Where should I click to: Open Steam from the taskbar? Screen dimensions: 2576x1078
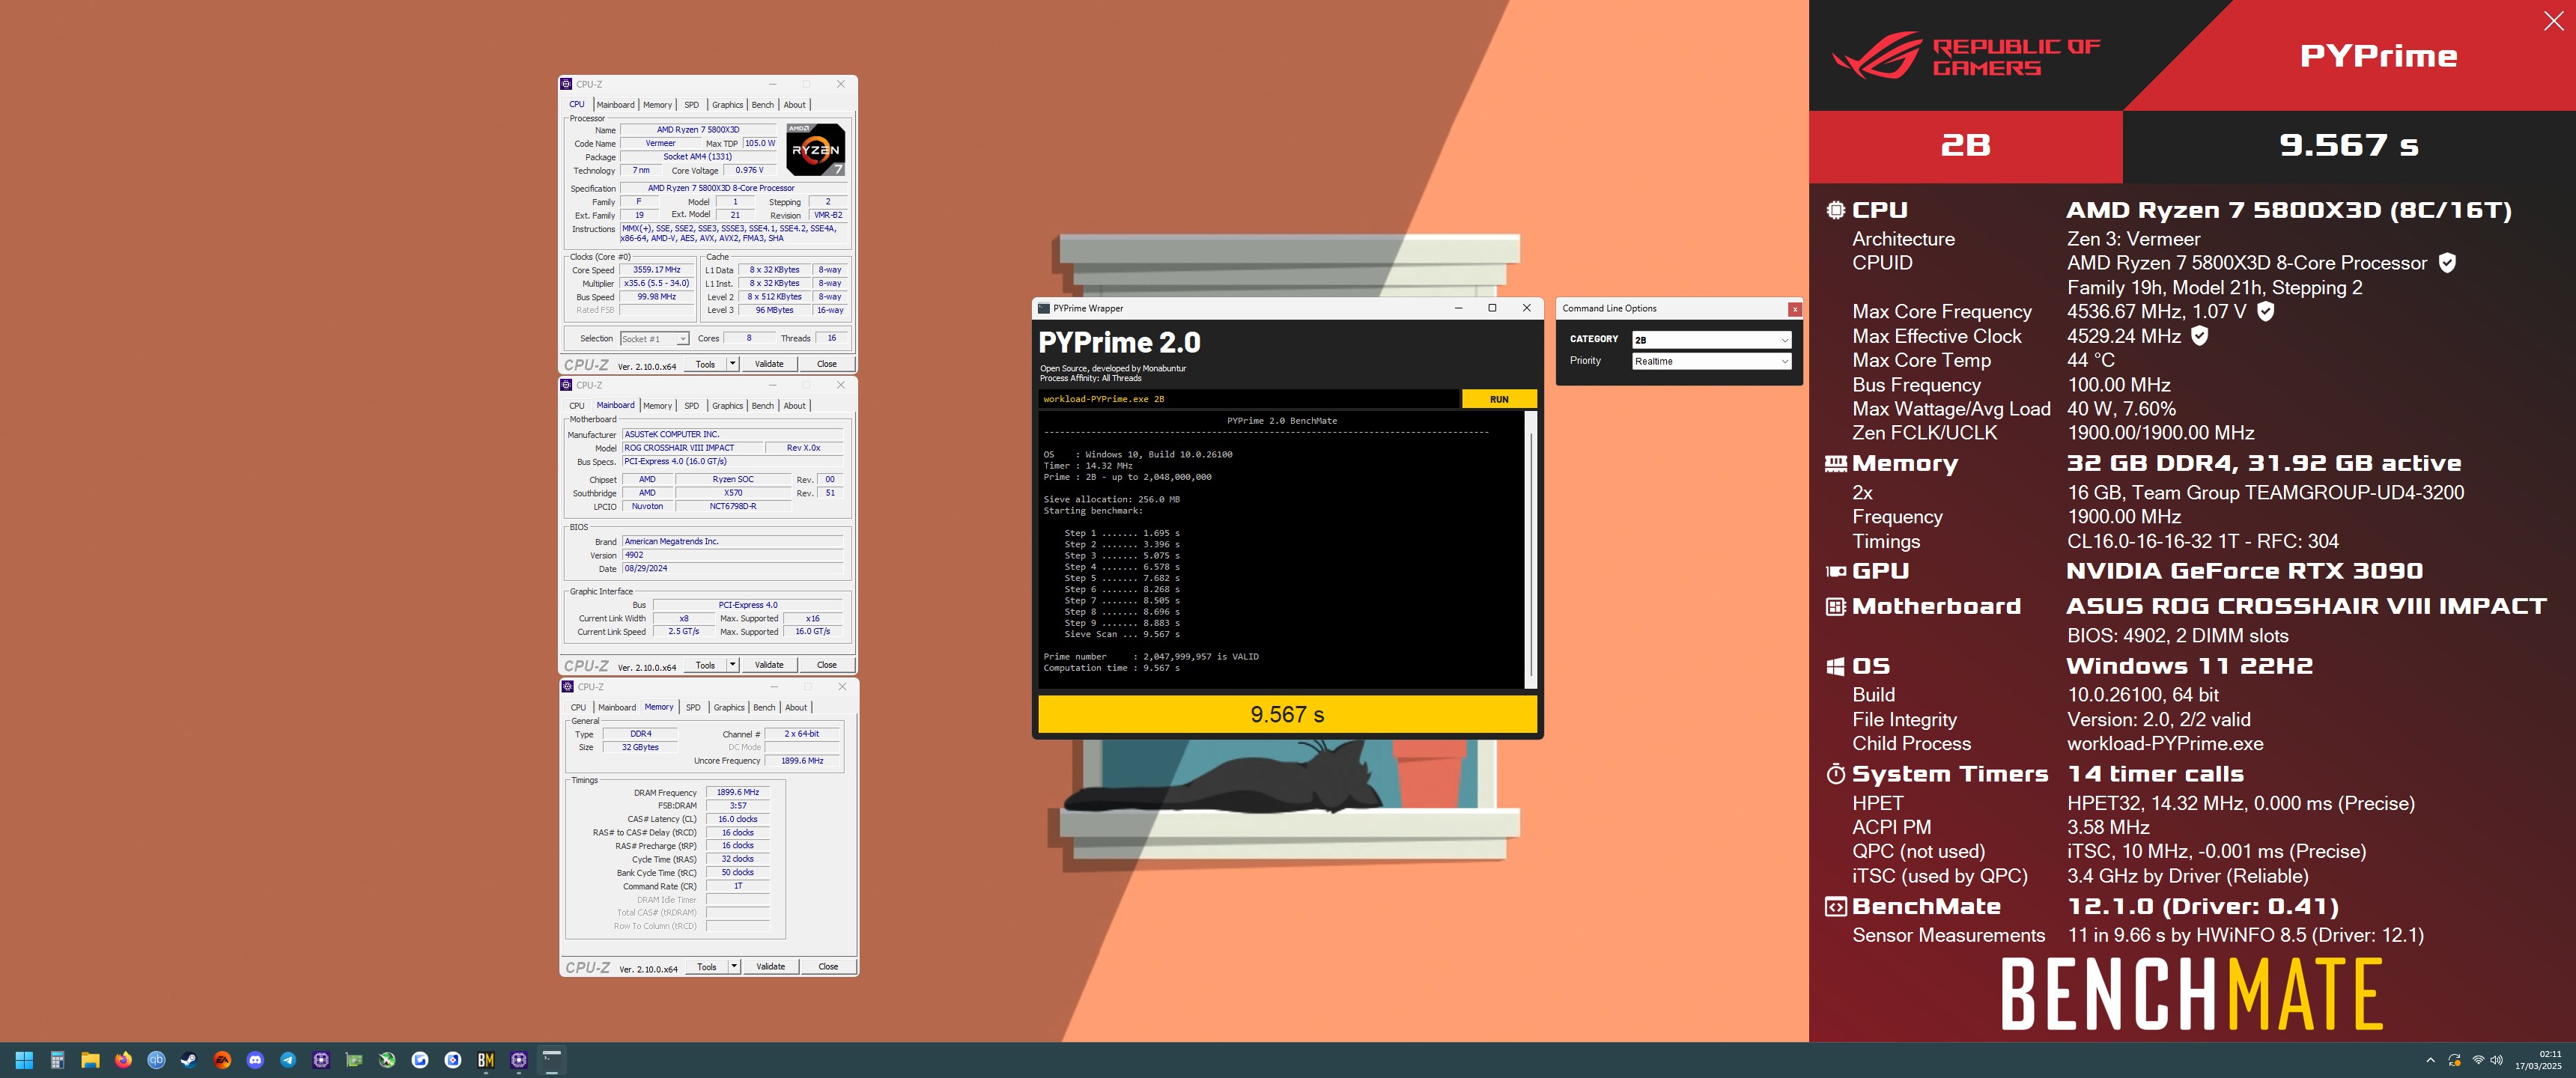click(189, 1060)
